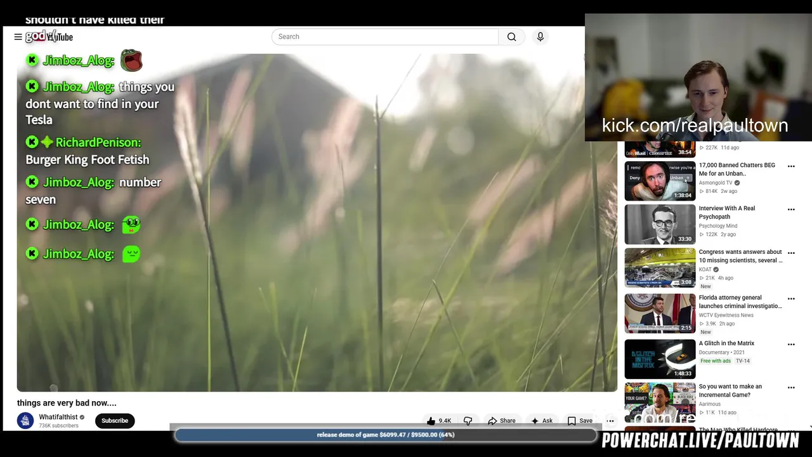Open 'Interview With A Real Psychopath' title
This screenshot has width=812, height=457.
pos(727,212)
